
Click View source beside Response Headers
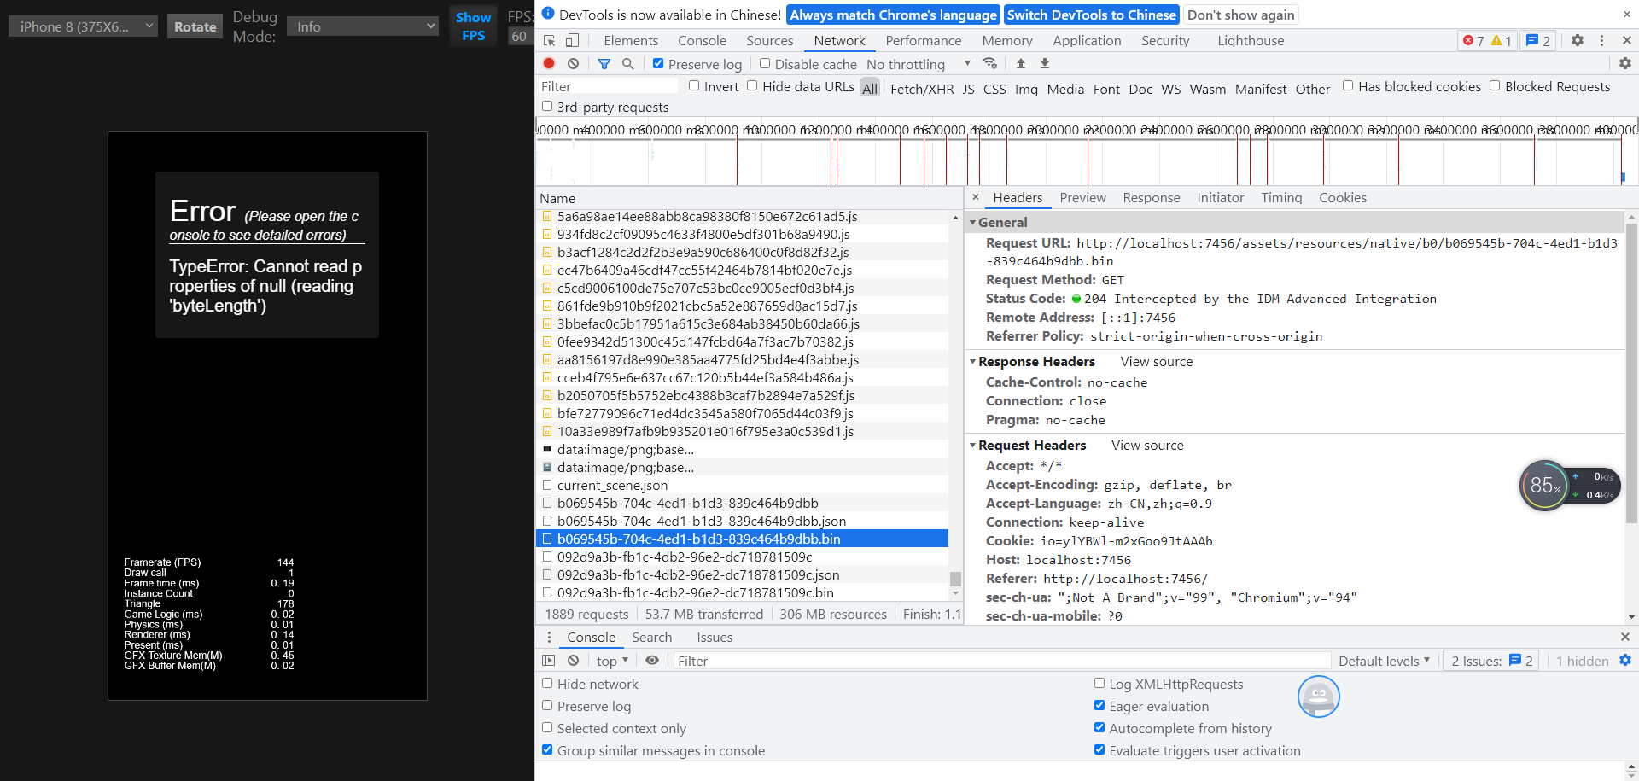coord(1157,361)
